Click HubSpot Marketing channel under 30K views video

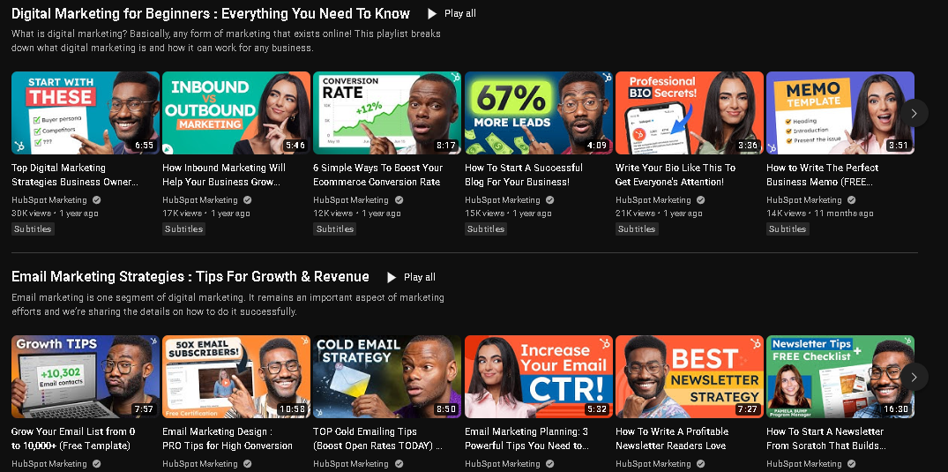49,200
